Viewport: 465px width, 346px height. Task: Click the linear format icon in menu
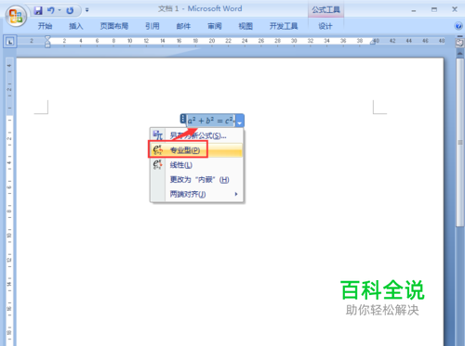pyautogui.click(x=157, y=164)
